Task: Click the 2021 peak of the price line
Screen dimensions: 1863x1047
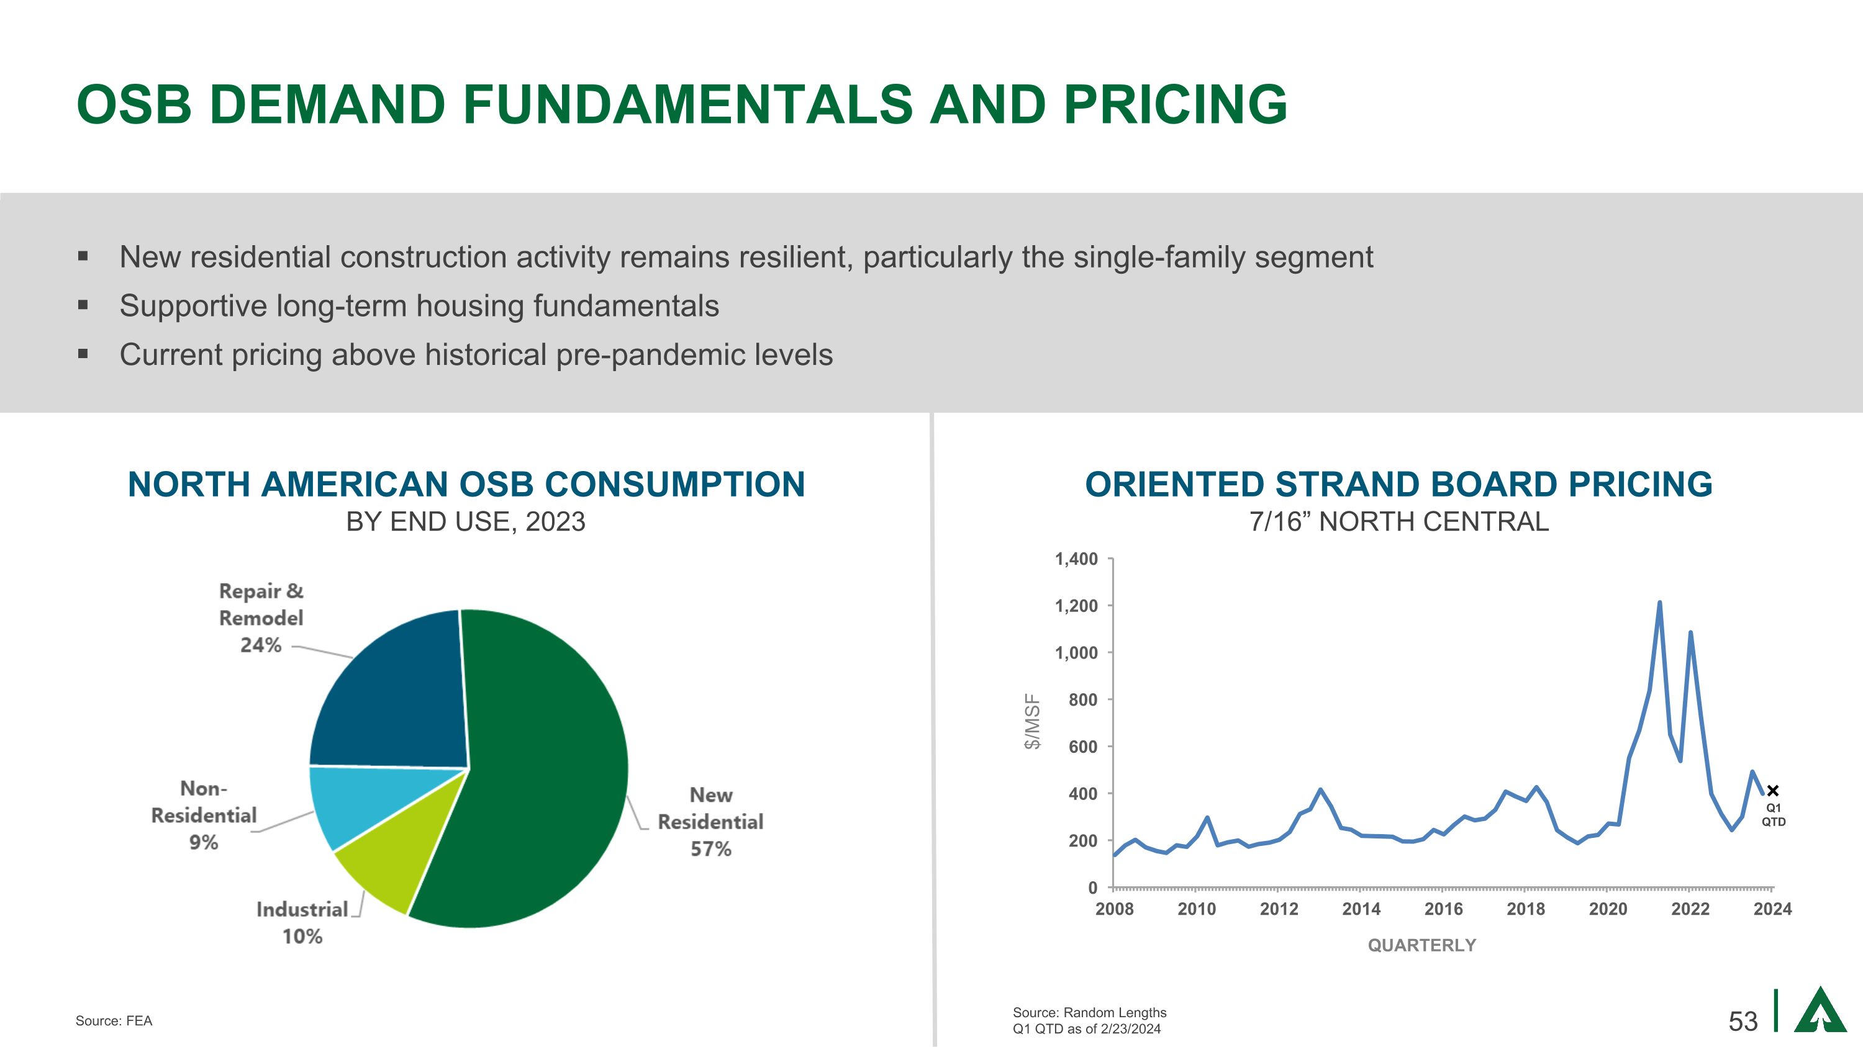Action: (1659, 603)
